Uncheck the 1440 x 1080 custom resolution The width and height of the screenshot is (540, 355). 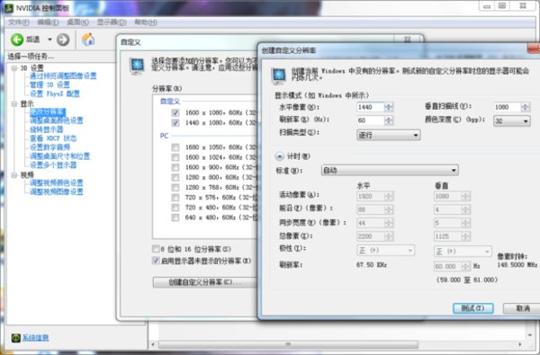(175, 122)
